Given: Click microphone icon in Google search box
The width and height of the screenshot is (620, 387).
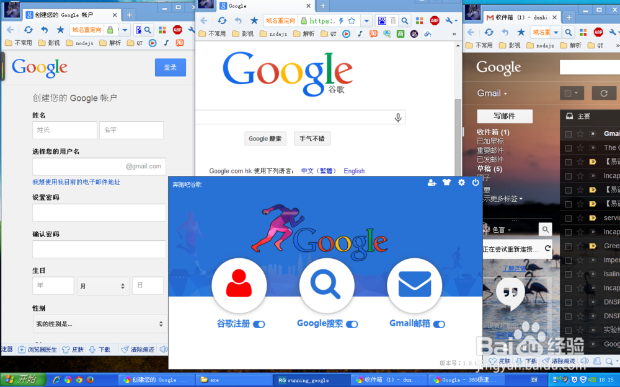Looking at the screenshot, I should [x=398, y=117].
